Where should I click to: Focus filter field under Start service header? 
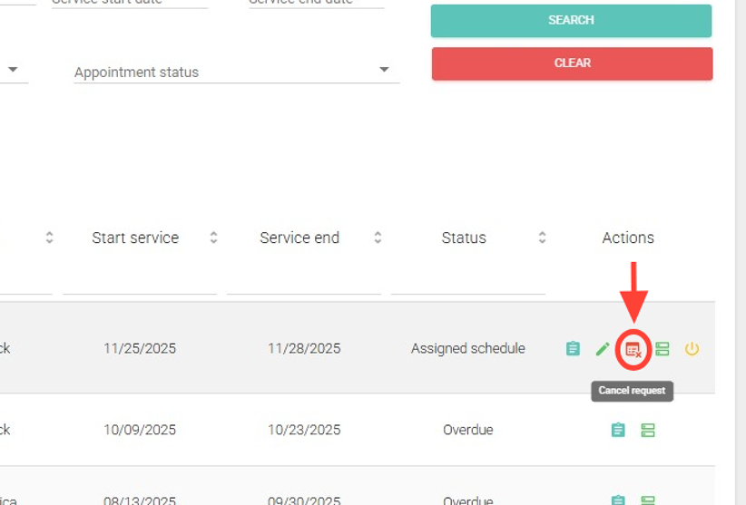(140, 281)
